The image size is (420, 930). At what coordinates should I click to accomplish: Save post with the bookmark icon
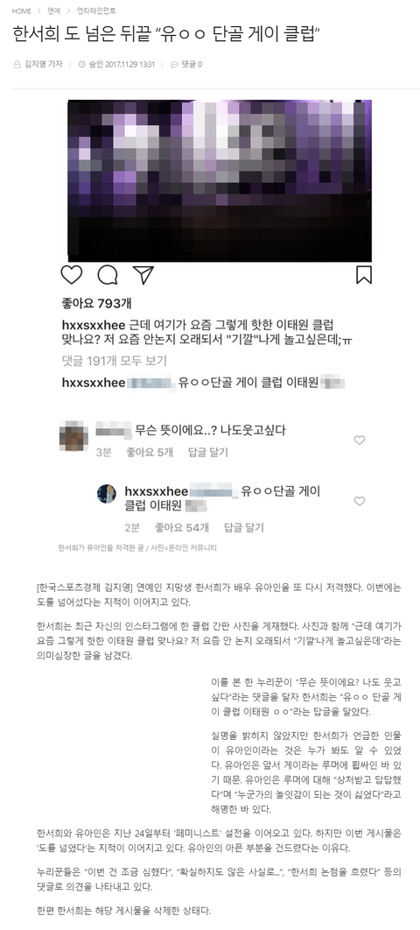click(364, 275)
